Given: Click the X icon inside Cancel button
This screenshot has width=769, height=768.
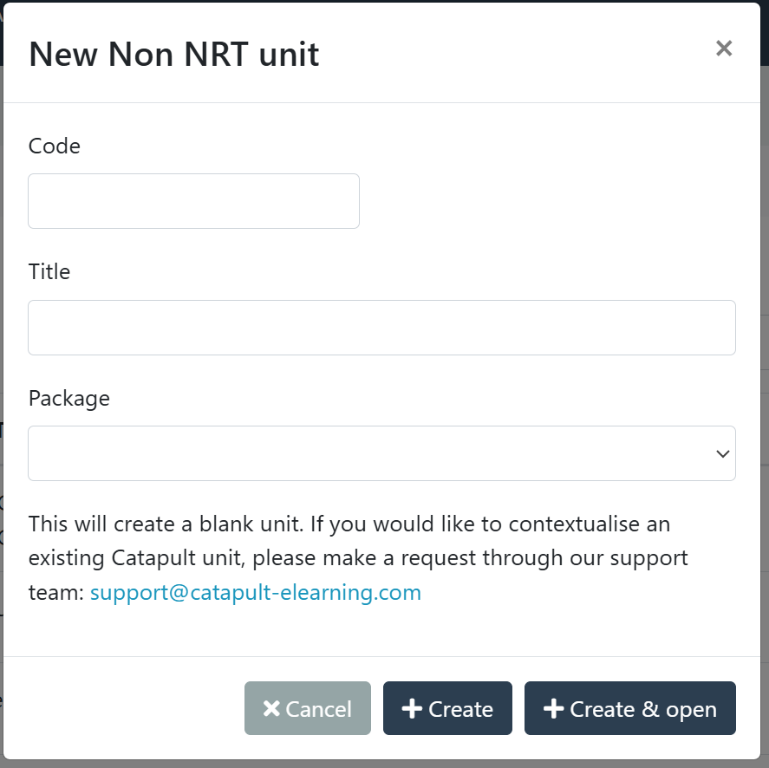Looking at the screenshot, I should pyautogui.click(x=271, y=709).
